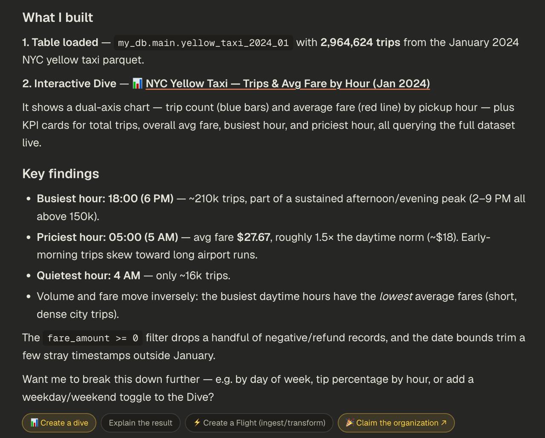The height and width of the screenshot is (438, 545).
Task: Click the bold "2,964,624 trips" text
Action: click(x=360, y=43)
